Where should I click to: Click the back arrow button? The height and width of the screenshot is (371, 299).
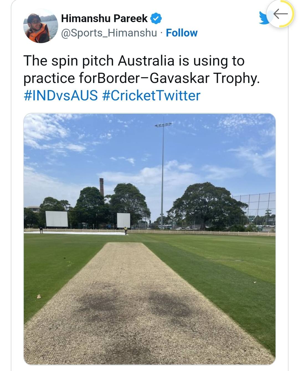tap(280, 14)
